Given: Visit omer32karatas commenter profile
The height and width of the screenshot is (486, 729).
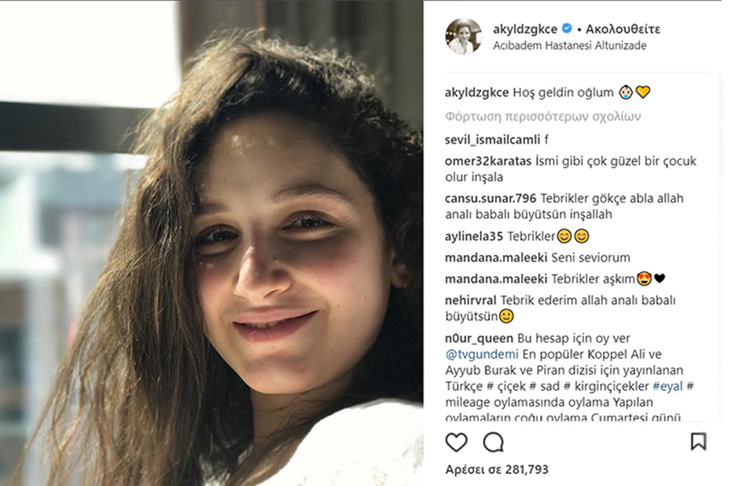Looking at the screenshot, I should (488, 161).
